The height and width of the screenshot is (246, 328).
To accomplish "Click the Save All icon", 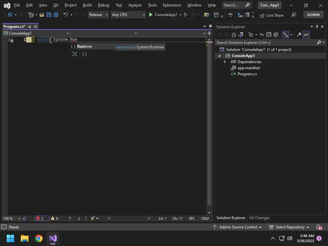I will [x=56, y=15].
